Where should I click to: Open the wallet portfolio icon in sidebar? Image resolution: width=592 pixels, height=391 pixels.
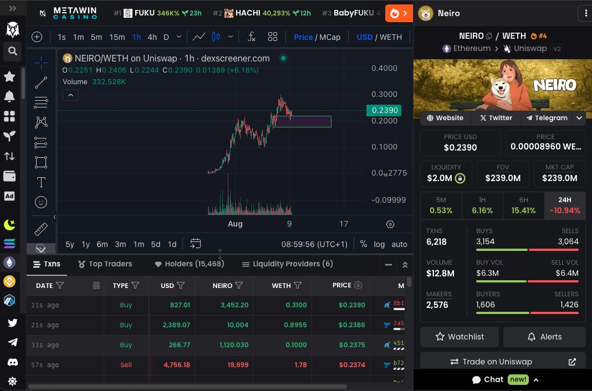[9, 176]
